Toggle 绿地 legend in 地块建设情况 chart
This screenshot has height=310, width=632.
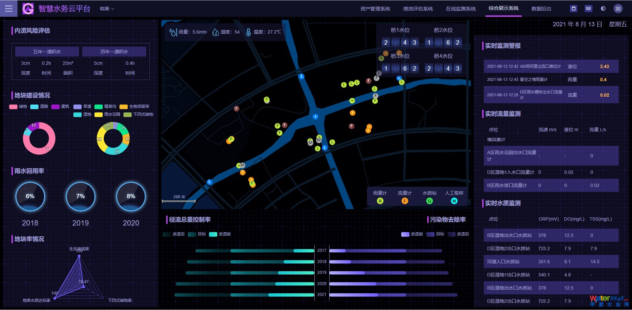(18, 107)
